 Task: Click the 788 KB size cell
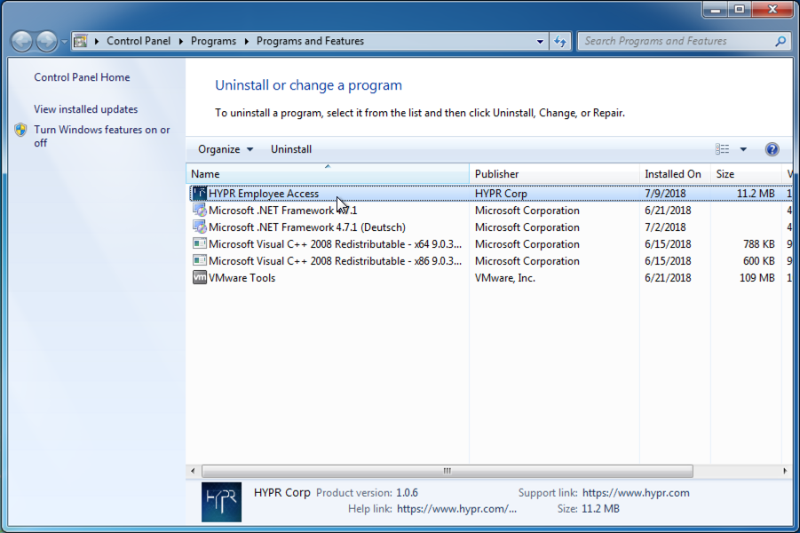coord(758,244)
